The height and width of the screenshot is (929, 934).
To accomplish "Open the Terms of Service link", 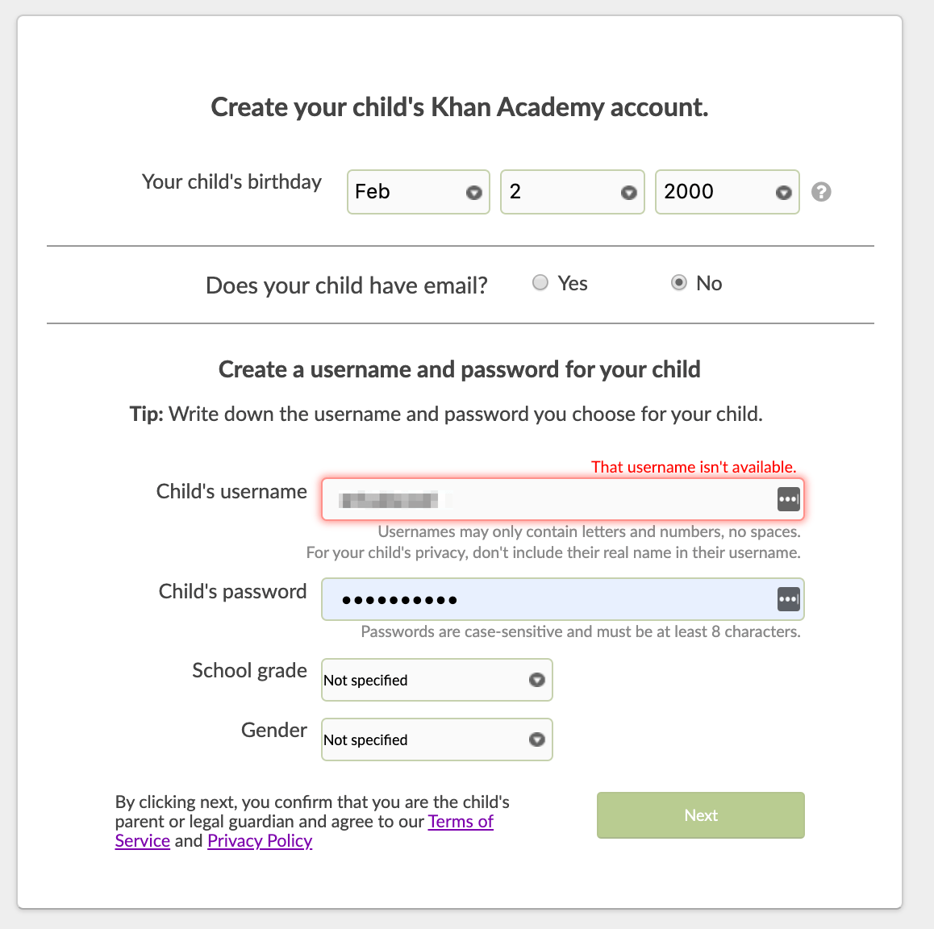I will (x=461, y=821).
